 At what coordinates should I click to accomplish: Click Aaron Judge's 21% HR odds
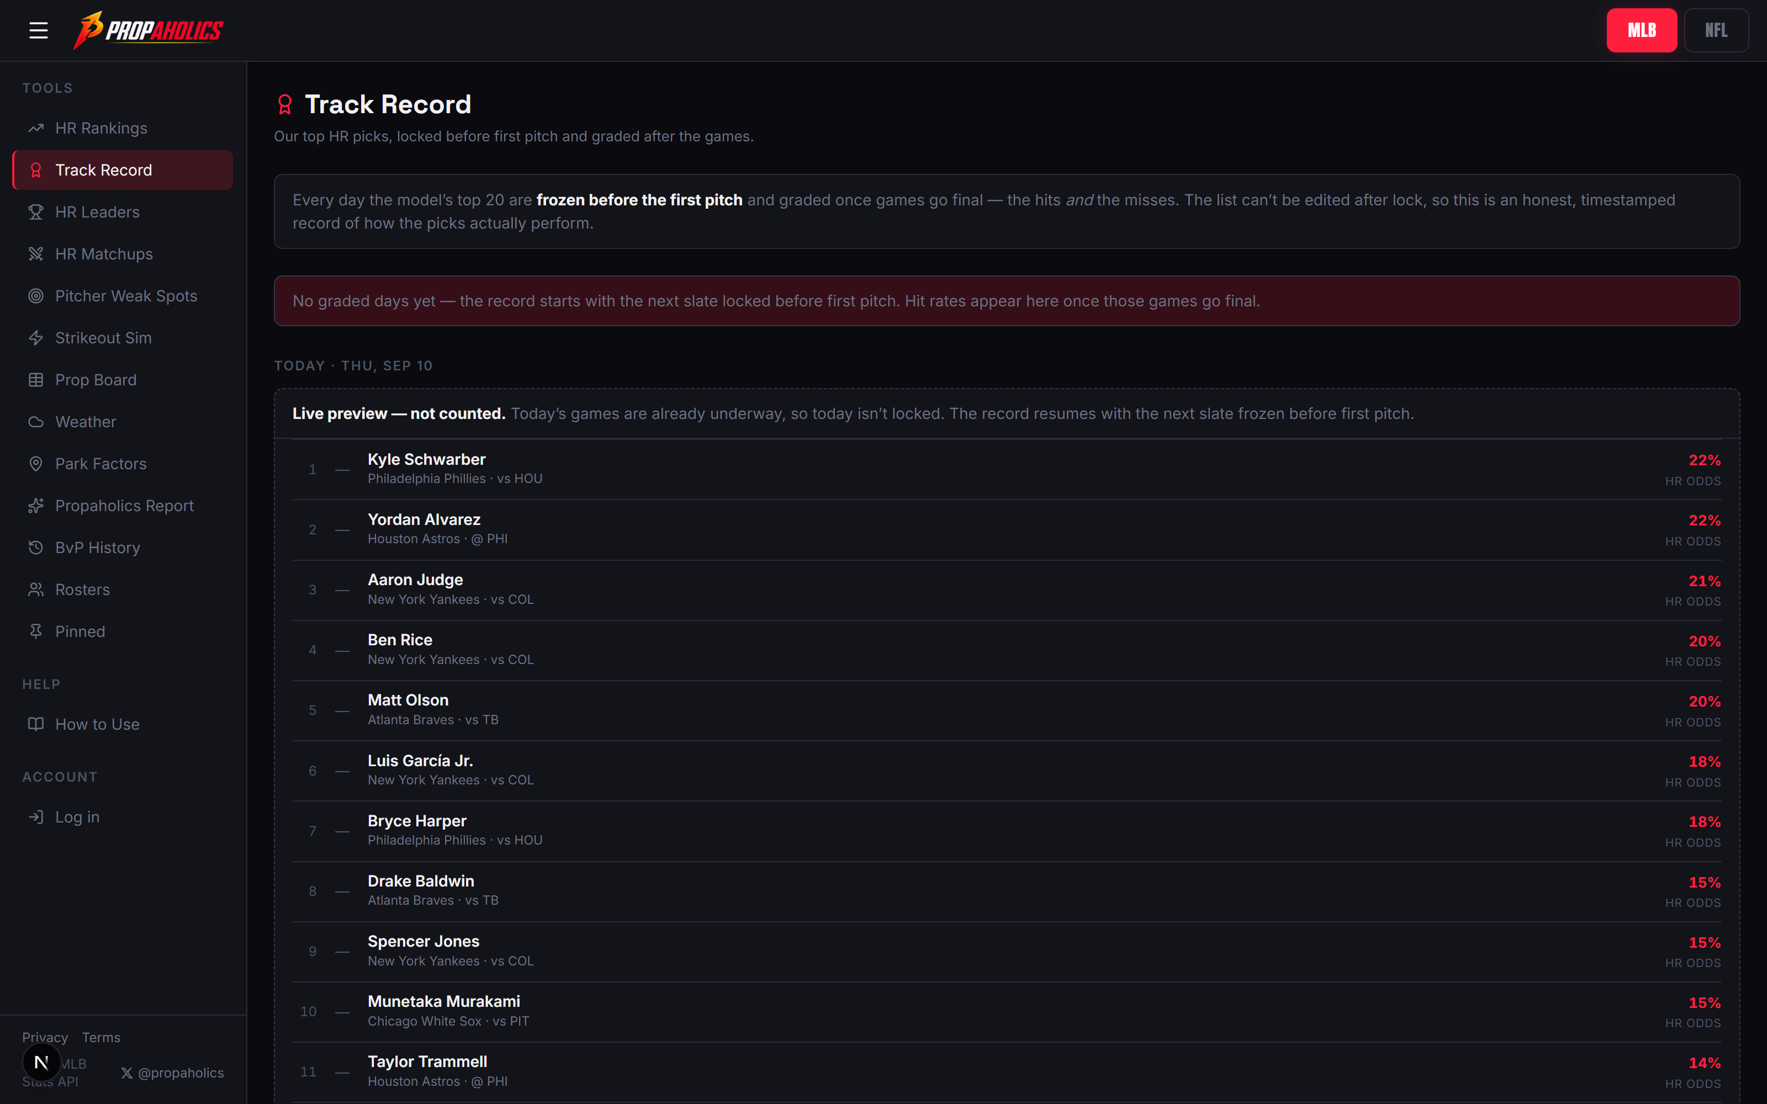(1704, 581)
